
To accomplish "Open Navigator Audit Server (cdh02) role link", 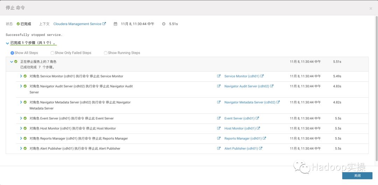I will click(x=249, y=86).
